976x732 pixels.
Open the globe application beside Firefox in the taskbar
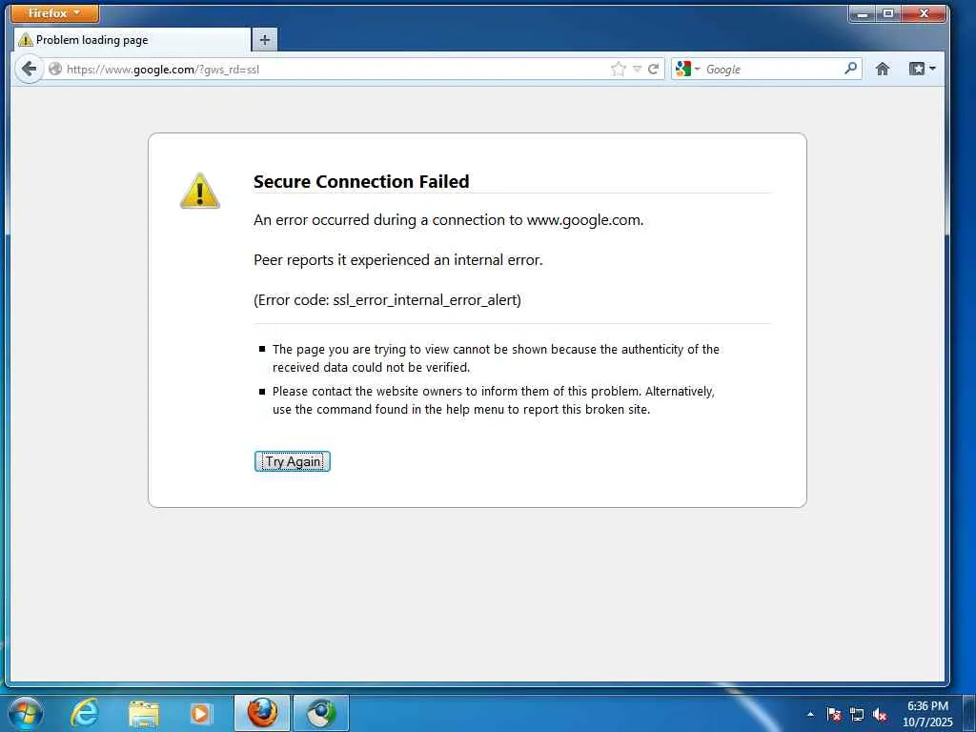pyautogui.click(x=321, y=713)
